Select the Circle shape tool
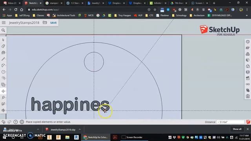Viewport: 251px width, 141px height. coord(3,72)
